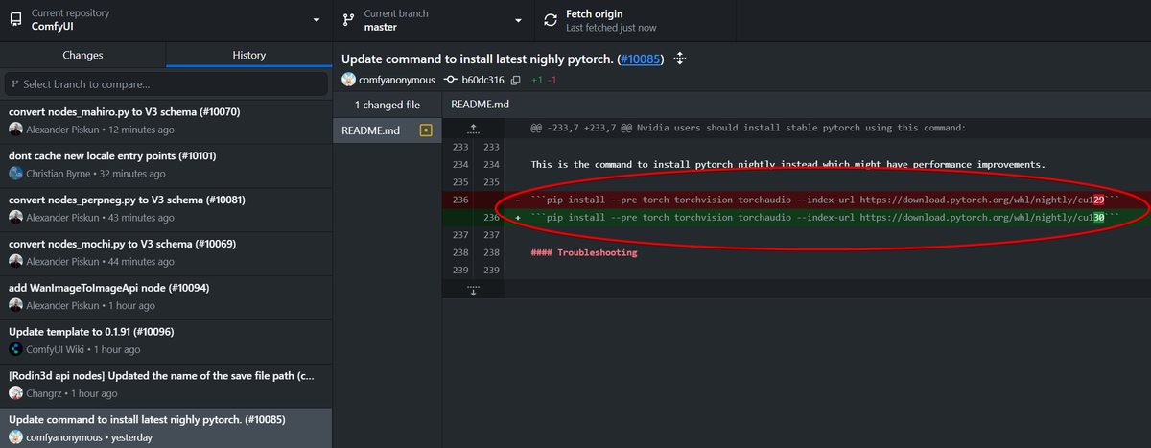Click the -1 deletions count

(x=552, y=80)
